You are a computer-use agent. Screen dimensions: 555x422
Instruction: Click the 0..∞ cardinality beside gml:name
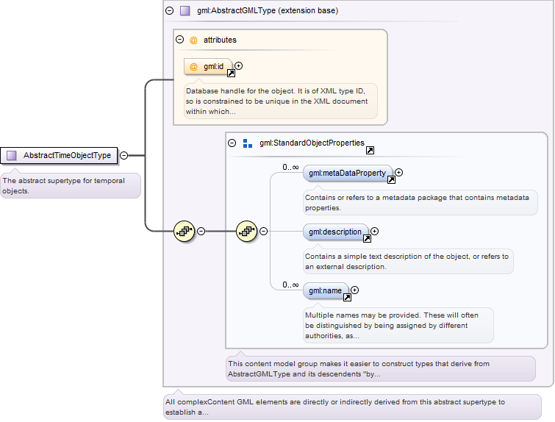click(290, 285)
